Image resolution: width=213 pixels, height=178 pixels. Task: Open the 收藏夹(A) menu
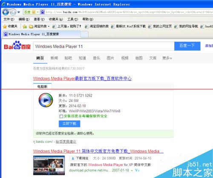[56, 19]
